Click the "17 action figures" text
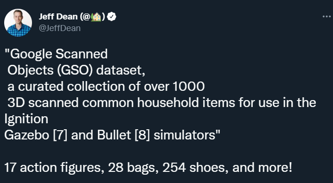 pyautogui.click(x=52, y=168)
